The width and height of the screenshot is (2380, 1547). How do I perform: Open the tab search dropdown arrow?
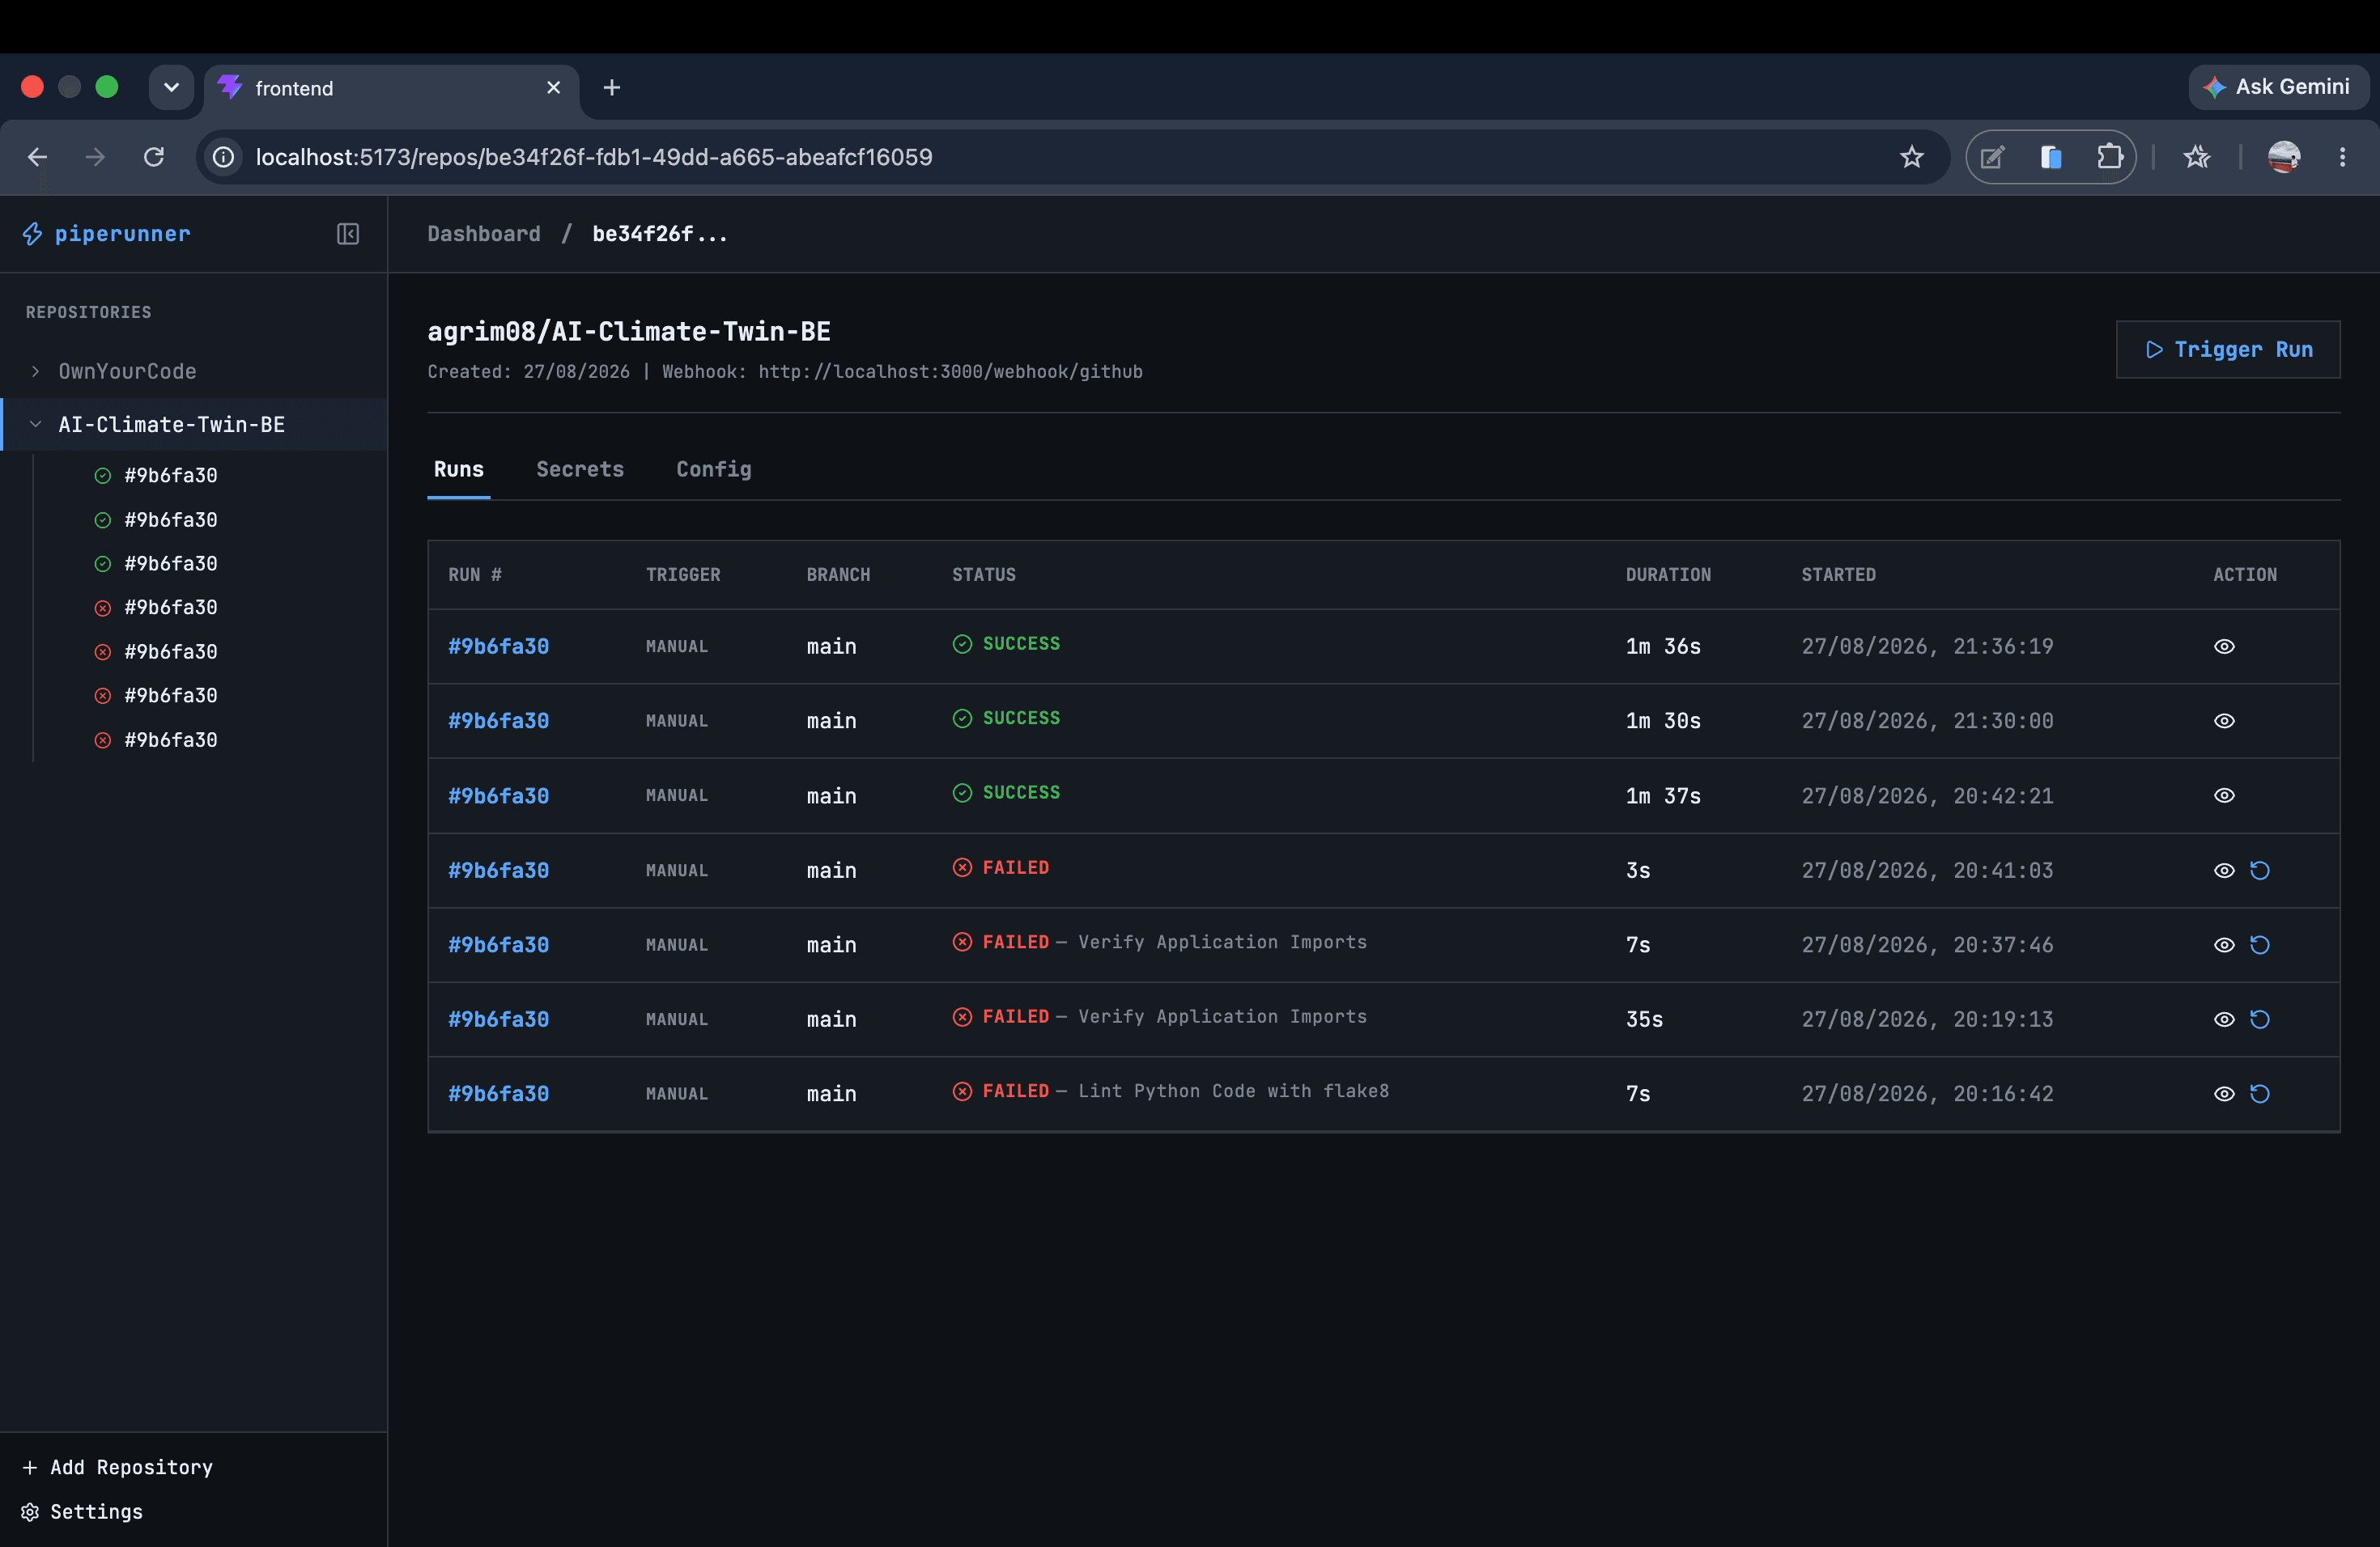171,87
